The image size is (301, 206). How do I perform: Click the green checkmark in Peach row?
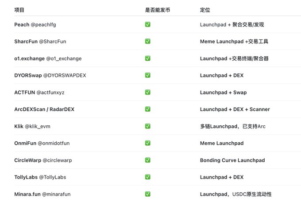pos(147,24)
